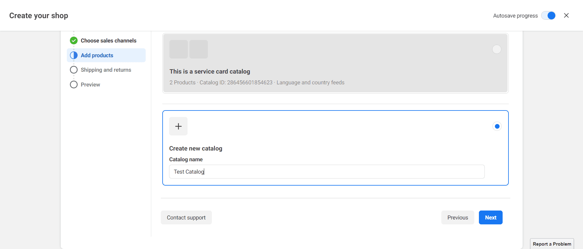
Task: Close the Create your shop dialog
Action: coord(566,15)
